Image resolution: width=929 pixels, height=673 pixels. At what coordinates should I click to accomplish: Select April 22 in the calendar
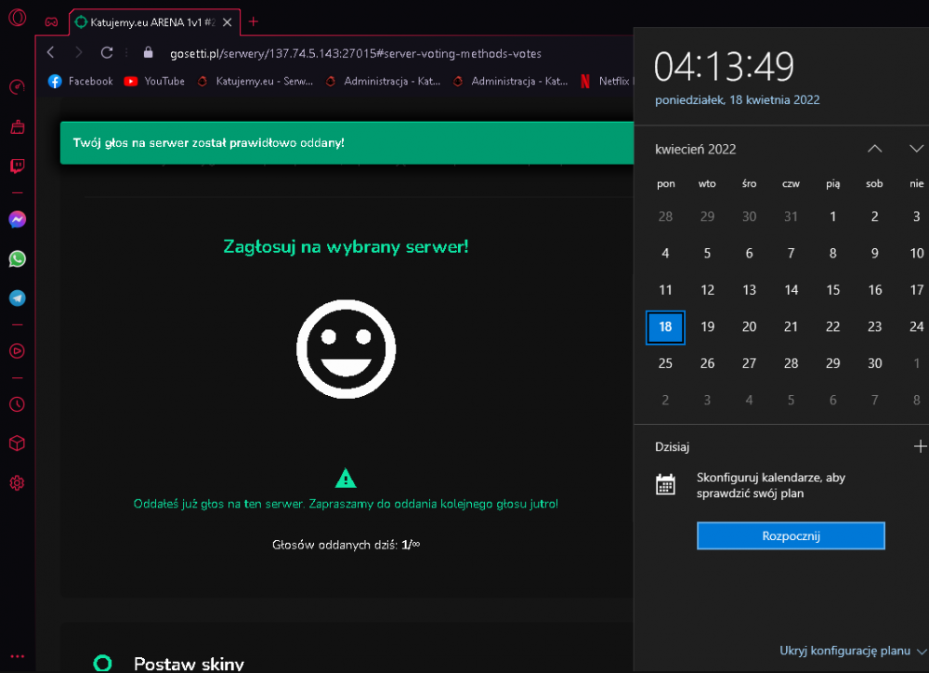[833, 326]
